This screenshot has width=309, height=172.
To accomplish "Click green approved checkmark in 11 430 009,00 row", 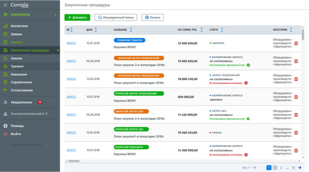I will pos(248,119).
